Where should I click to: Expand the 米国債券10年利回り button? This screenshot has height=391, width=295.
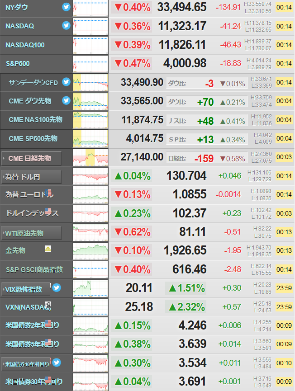coord(26,364)
